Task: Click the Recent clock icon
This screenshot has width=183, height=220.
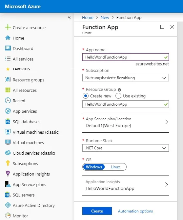Action: pos(8,100)
